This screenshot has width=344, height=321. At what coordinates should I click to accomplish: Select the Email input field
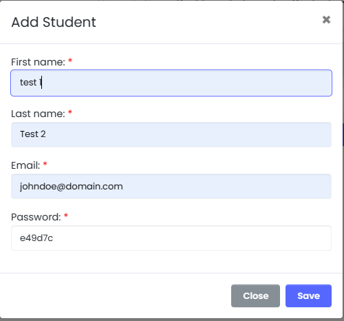171,187
